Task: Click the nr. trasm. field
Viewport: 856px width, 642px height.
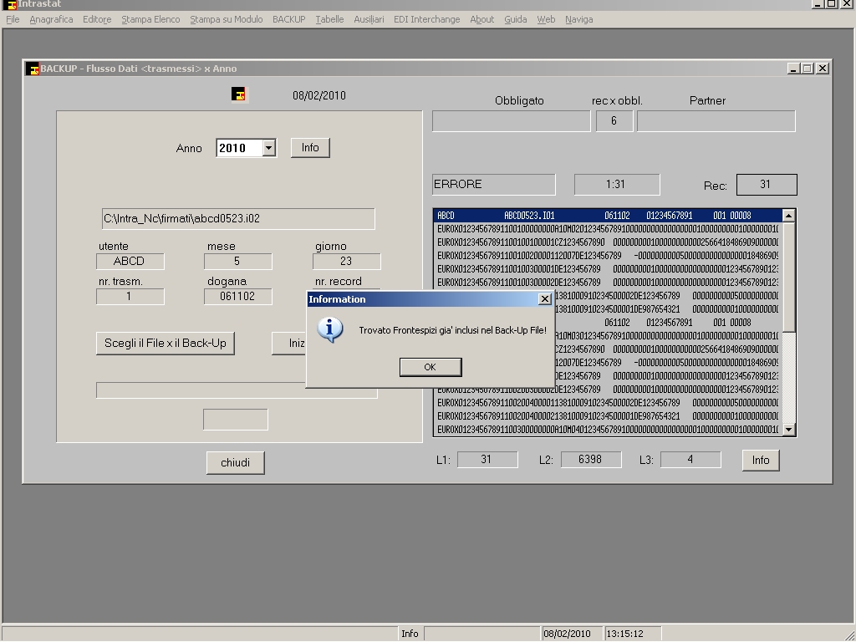Action: 130,297
